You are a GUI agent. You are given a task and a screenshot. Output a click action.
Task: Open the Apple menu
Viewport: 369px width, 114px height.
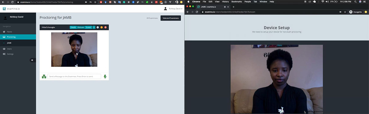[x=188, y=2]
